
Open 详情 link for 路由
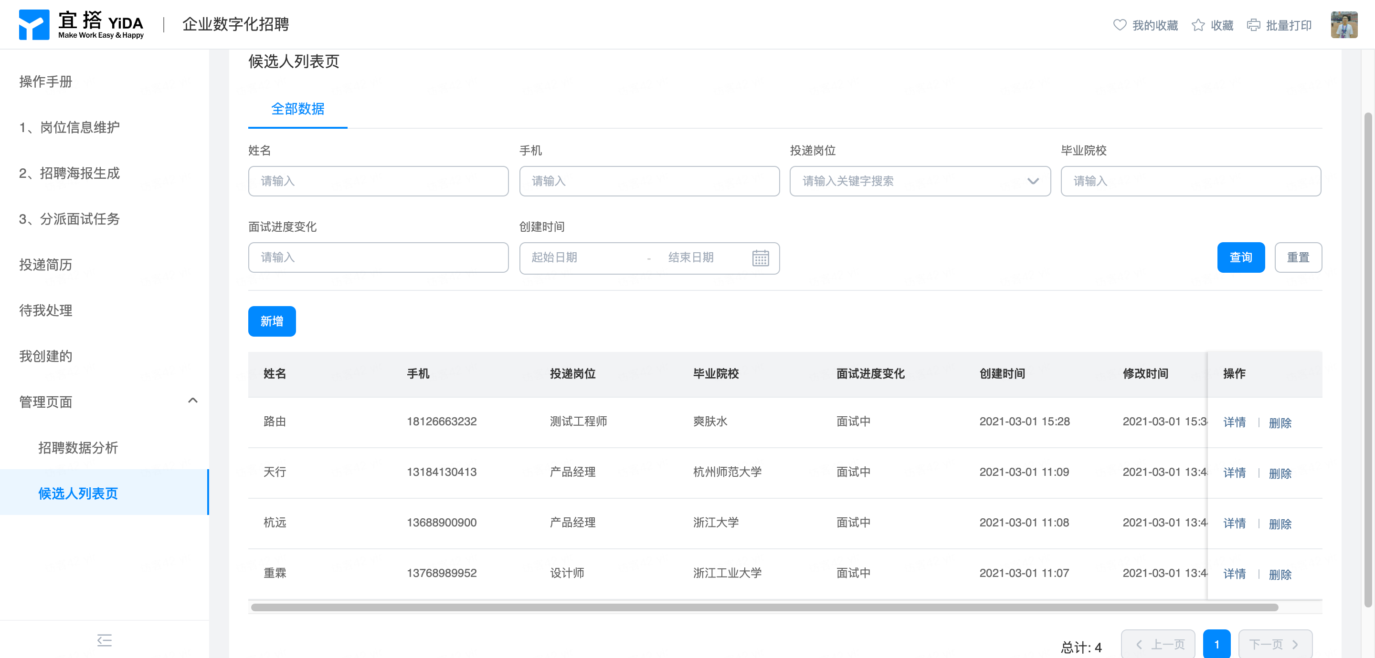coord(1234,422)
